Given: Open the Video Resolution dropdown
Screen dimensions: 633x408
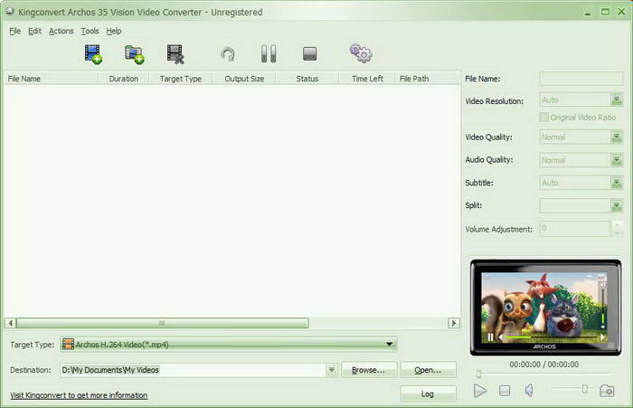Looking at the screenshot, I should pyautogui.click(x=616, y=101).
